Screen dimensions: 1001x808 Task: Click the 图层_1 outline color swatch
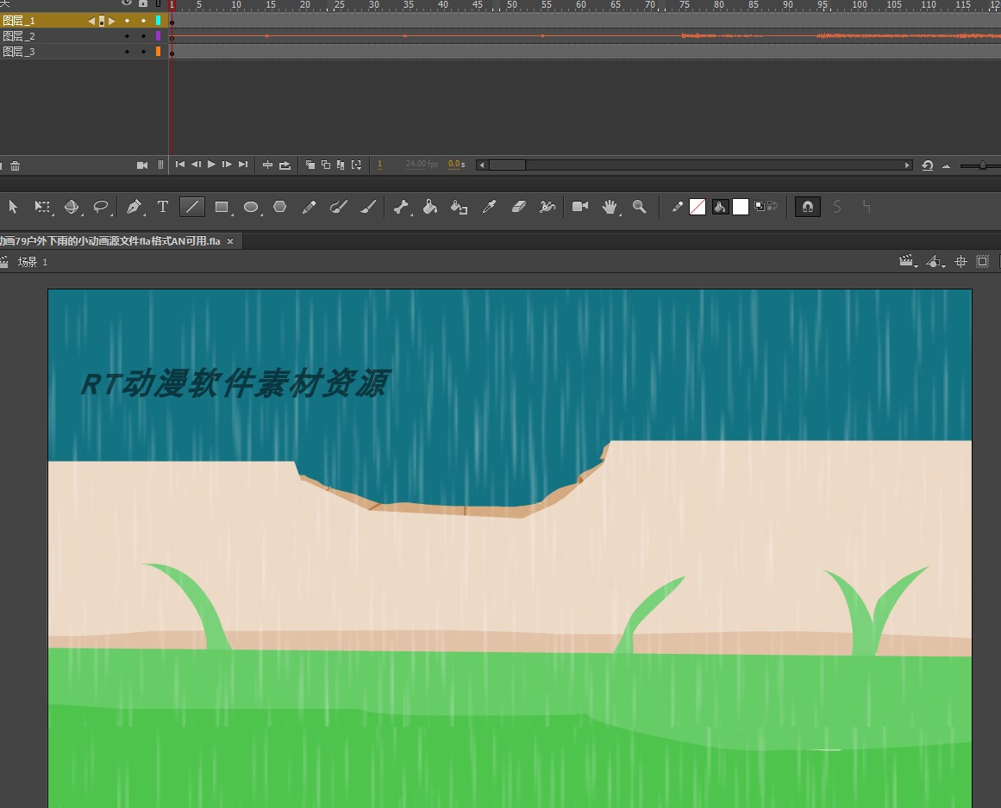159,21
